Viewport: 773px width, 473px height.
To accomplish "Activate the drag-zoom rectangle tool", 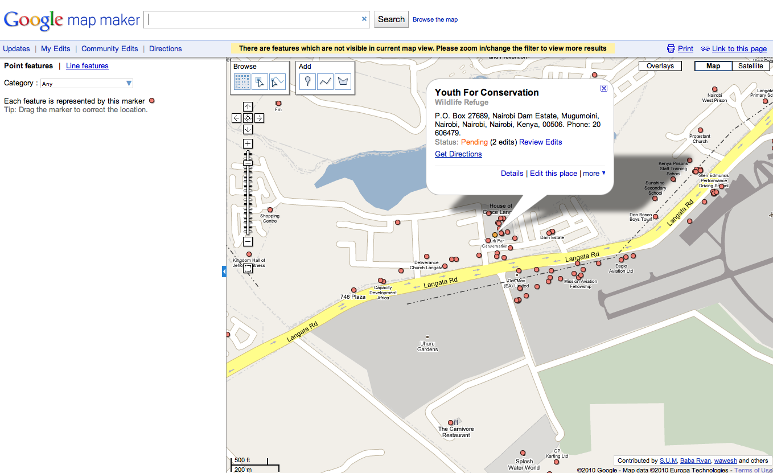I will pos(248,268).
